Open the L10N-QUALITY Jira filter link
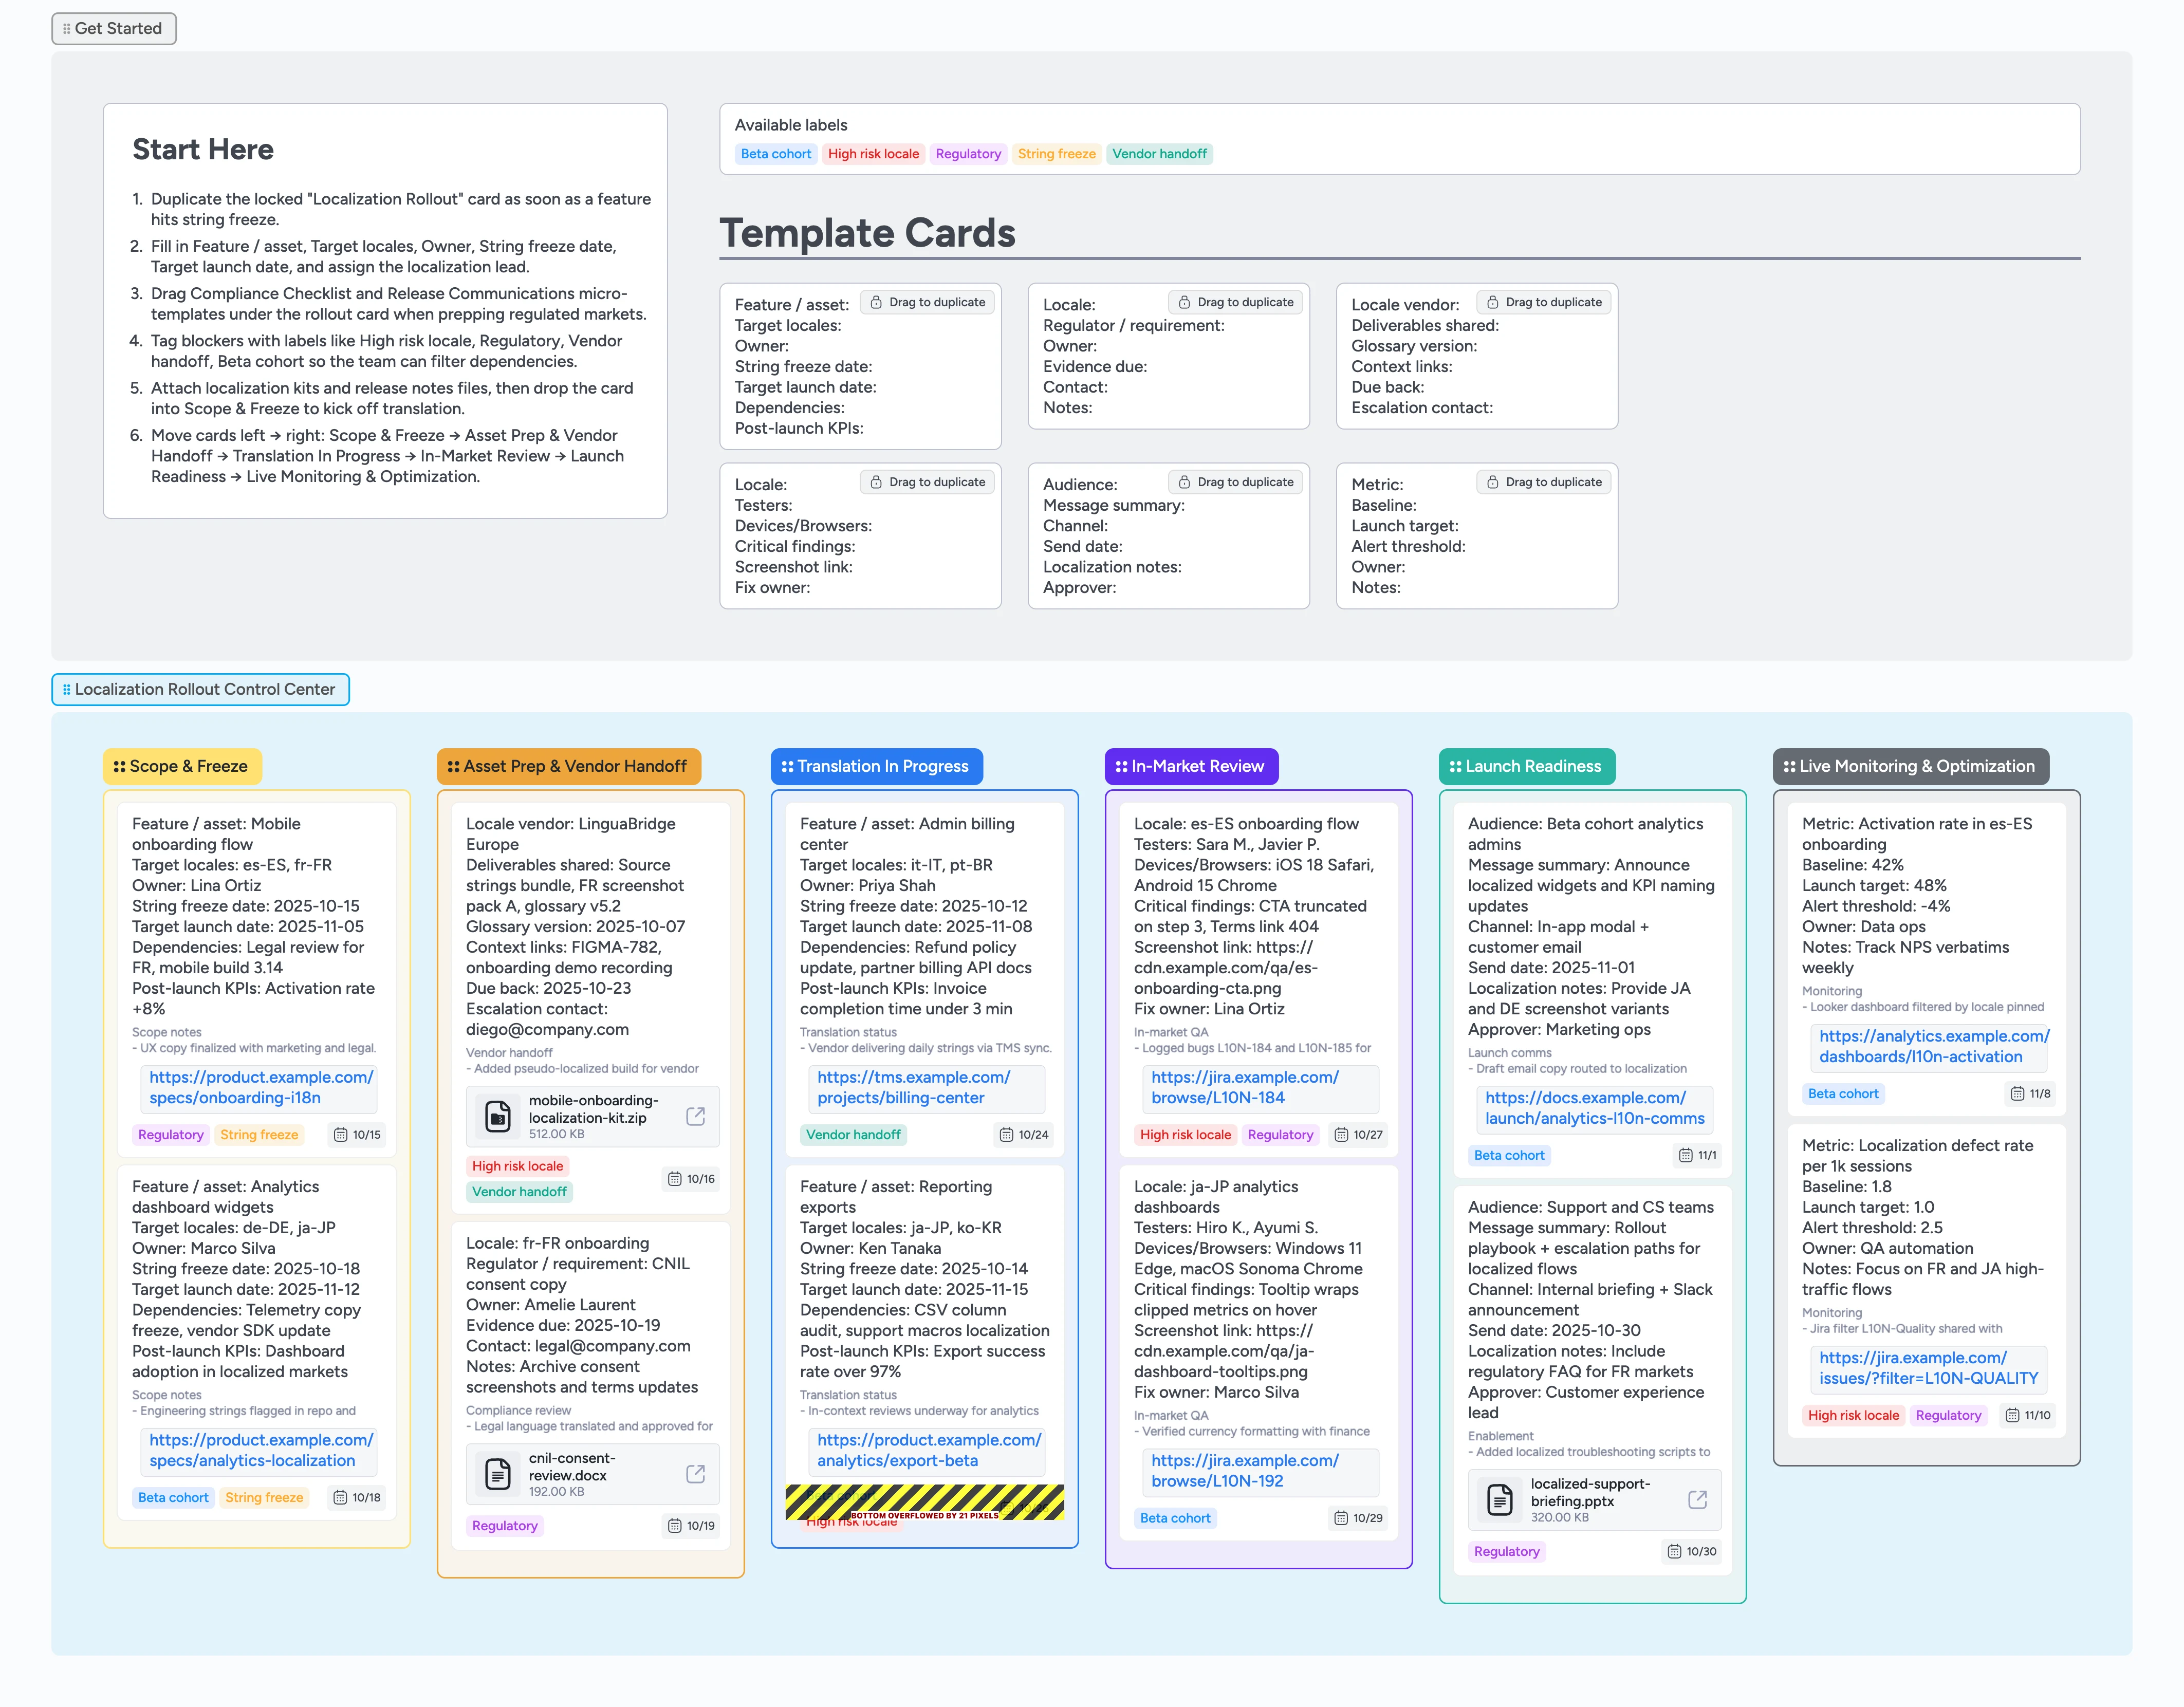 (1928, 1369)
